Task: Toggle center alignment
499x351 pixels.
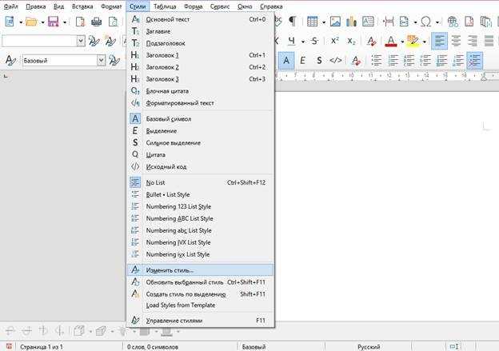Action: click(x=456, y=41)
